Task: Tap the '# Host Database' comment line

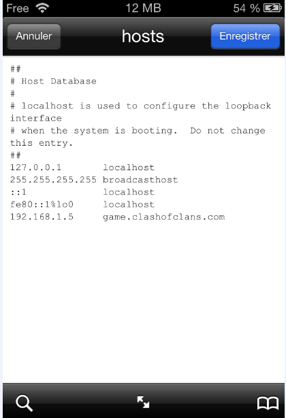Action: pos(53,81)
